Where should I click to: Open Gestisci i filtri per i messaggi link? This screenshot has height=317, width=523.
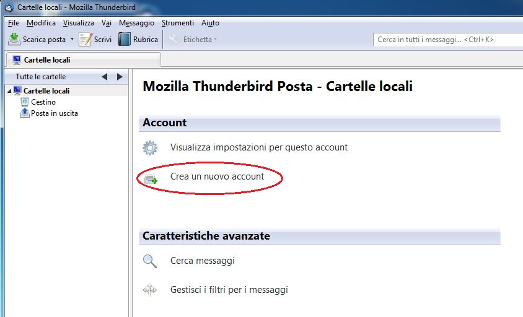[229, 290]
